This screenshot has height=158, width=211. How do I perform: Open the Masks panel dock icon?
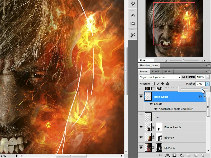[133, 24]
